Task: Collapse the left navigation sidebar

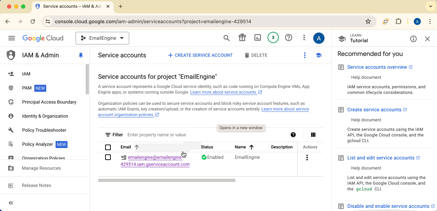Action: [x=10, y=203]
